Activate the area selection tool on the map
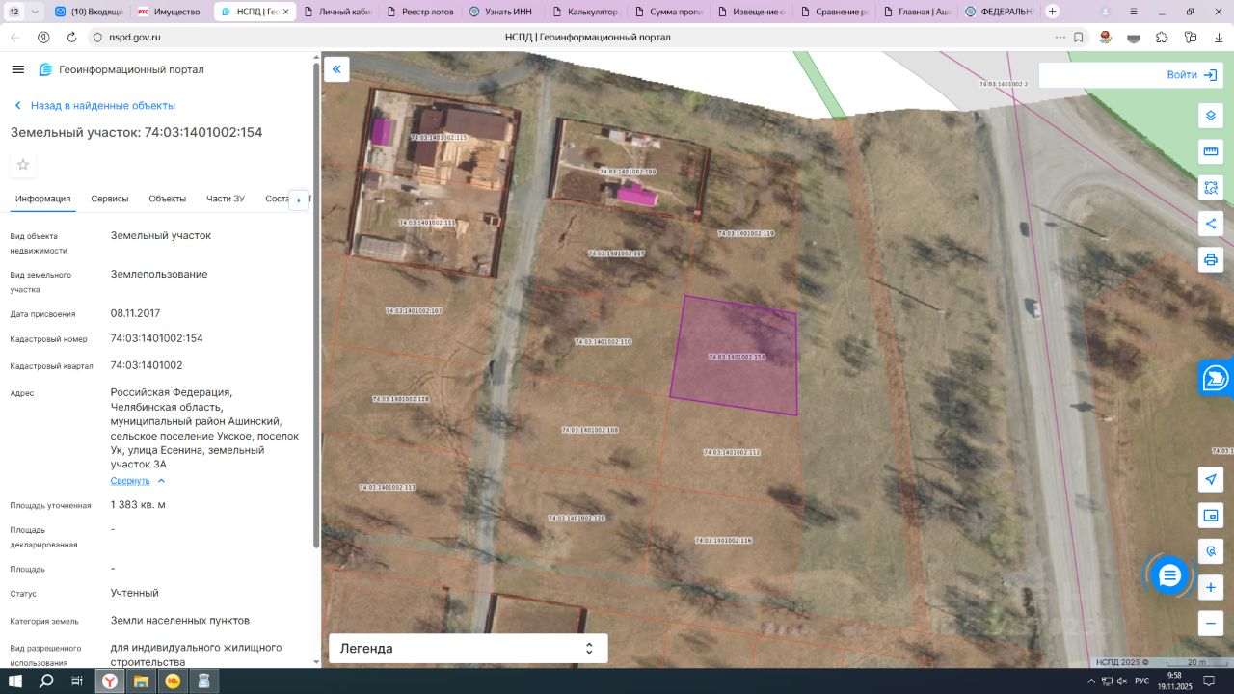Image resolution: width=1234 pixels, height=694 pixels. tap(1211, 187)
